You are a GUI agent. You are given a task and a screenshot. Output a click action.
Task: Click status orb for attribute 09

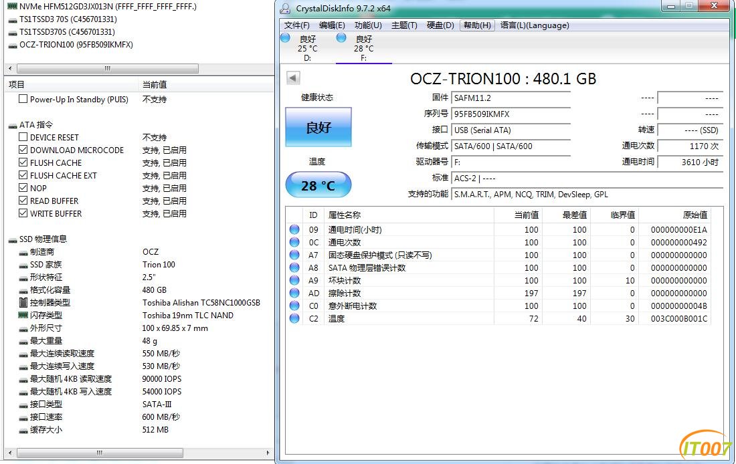(294, 229)
